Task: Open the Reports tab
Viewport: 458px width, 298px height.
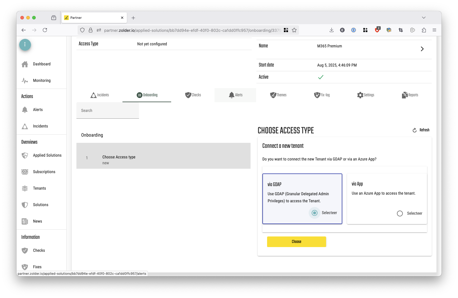Action: (410, 95)
